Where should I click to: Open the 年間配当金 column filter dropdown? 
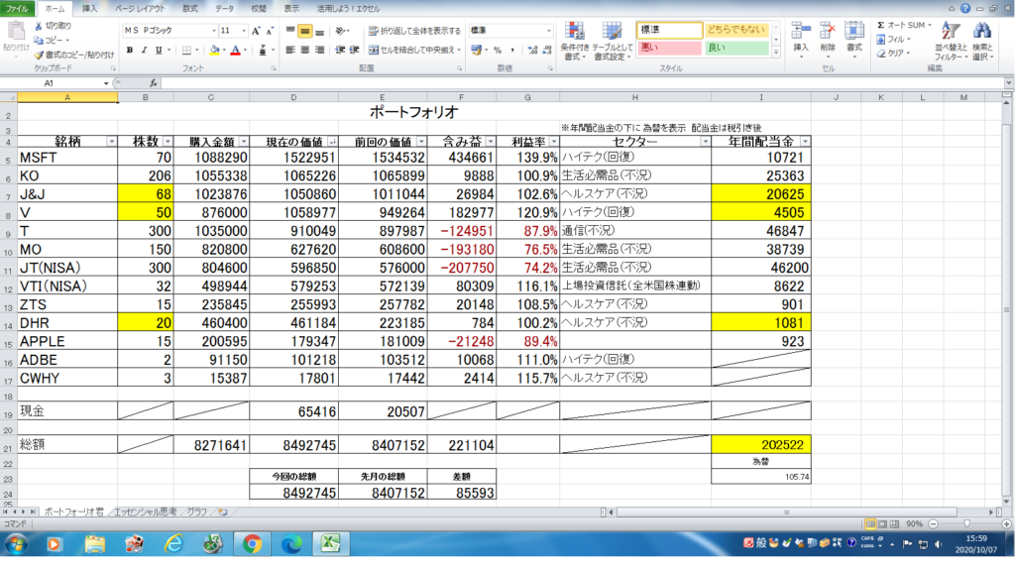click(x=805, y=142)
